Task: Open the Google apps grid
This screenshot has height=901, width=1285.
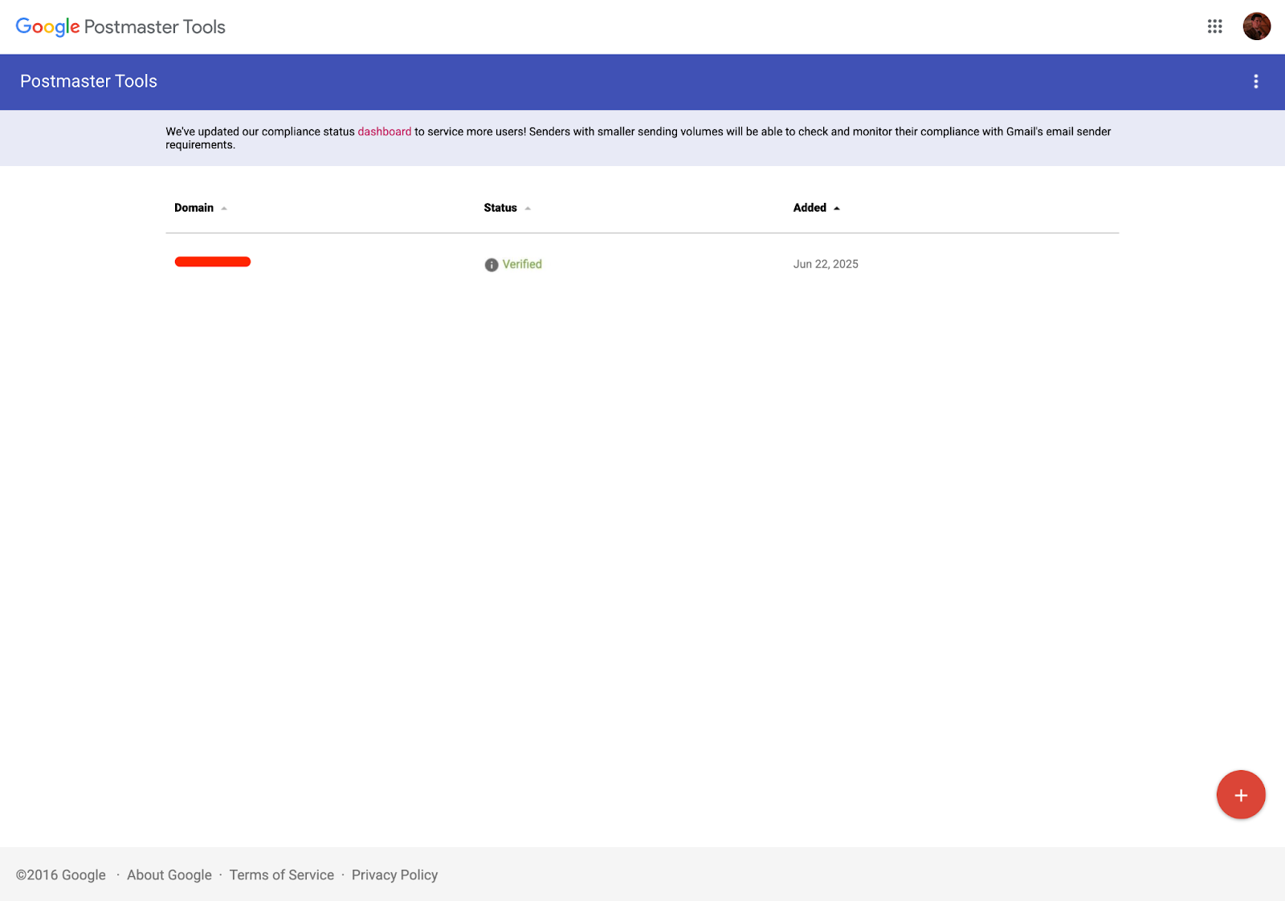Action: pos(1214,26)
